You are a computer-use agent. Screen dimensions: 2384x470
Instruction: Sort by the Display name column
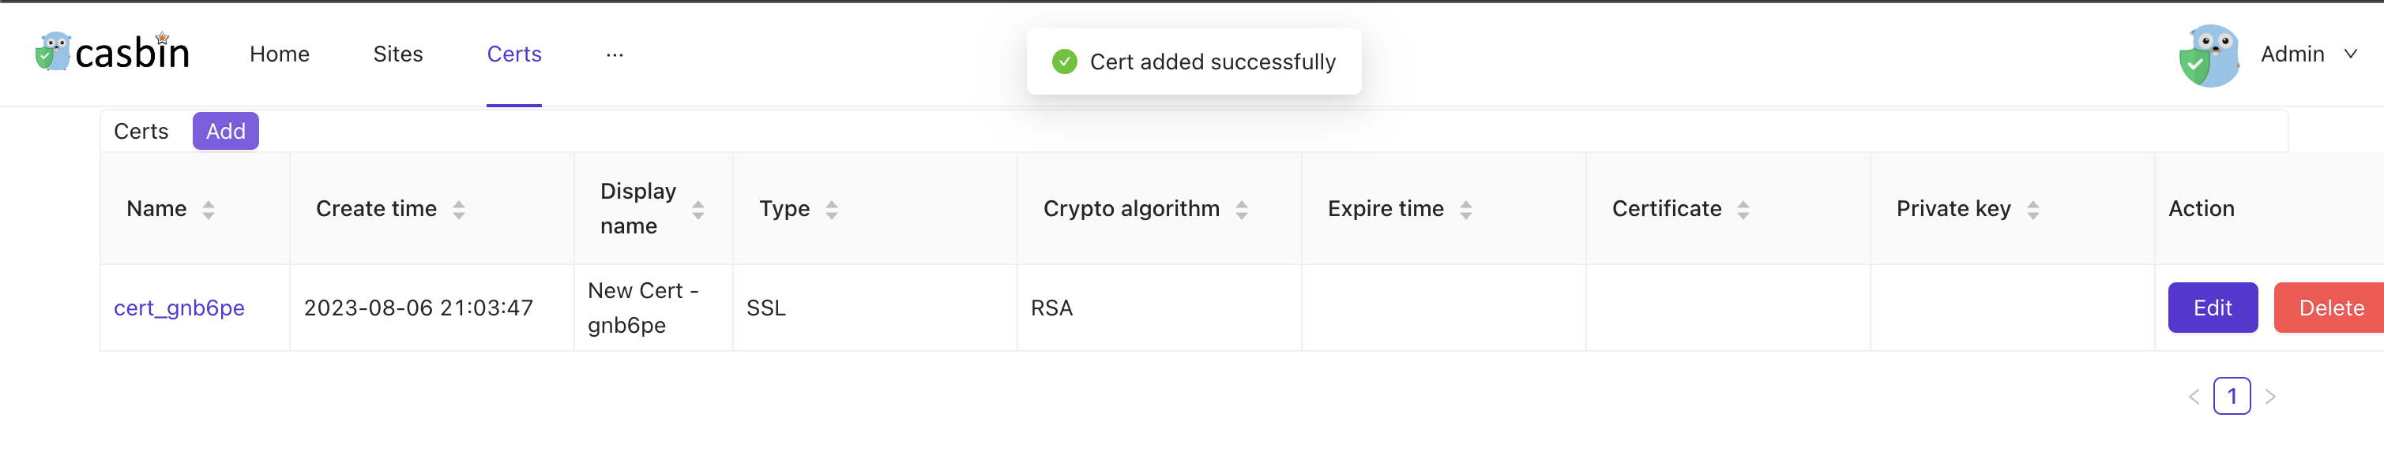tap(698, 209)
